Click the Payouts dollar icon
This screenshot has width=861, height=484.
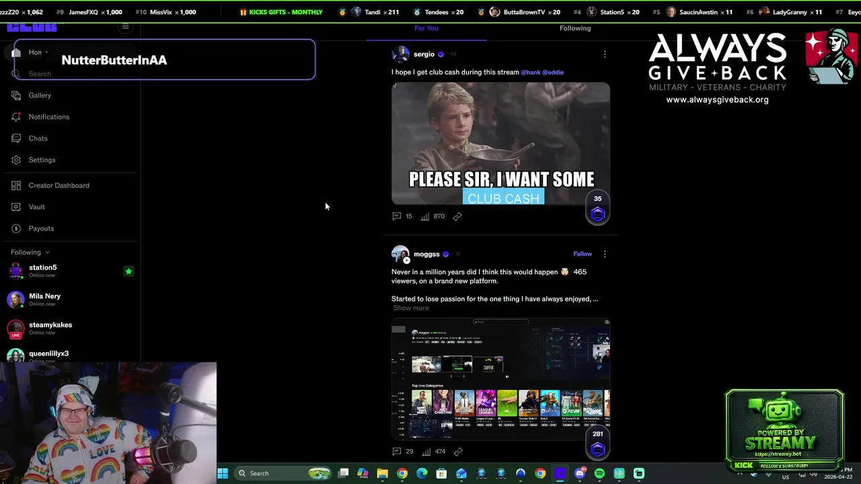tap(16, 229)
